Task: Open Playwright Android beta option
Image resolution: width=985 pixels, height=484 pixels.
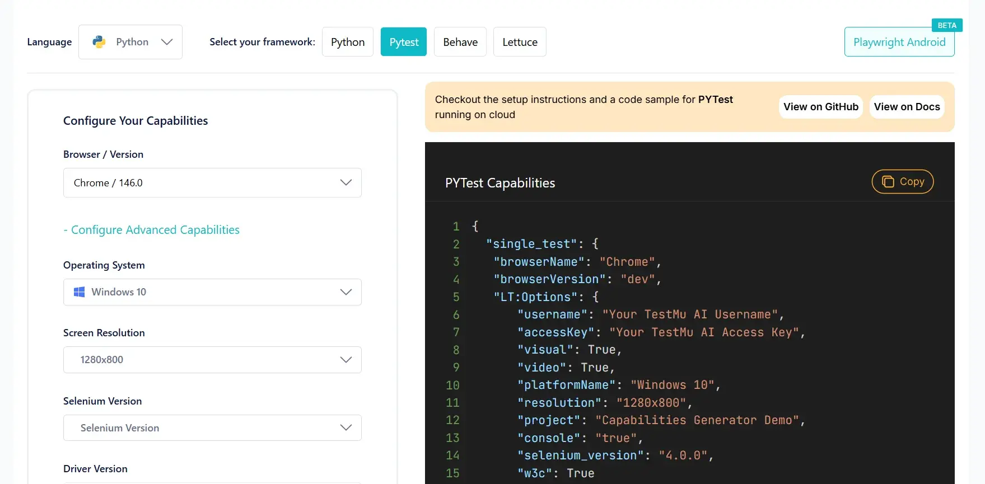Action: (899, 42)
